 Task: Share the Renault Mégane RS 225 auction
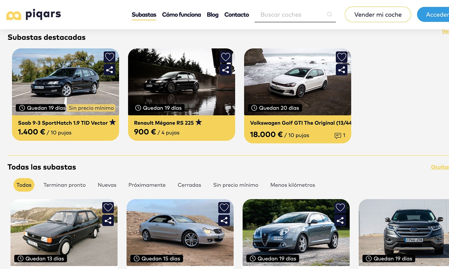tap(226, 70)
